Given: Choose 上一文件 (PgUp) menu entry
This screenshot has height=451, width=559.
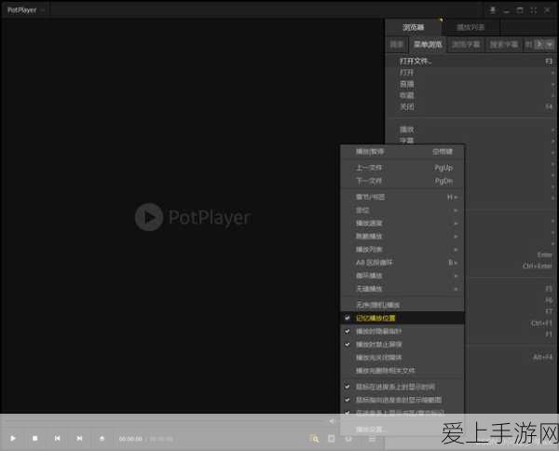Looking at the screenshot, I should 402,168.
